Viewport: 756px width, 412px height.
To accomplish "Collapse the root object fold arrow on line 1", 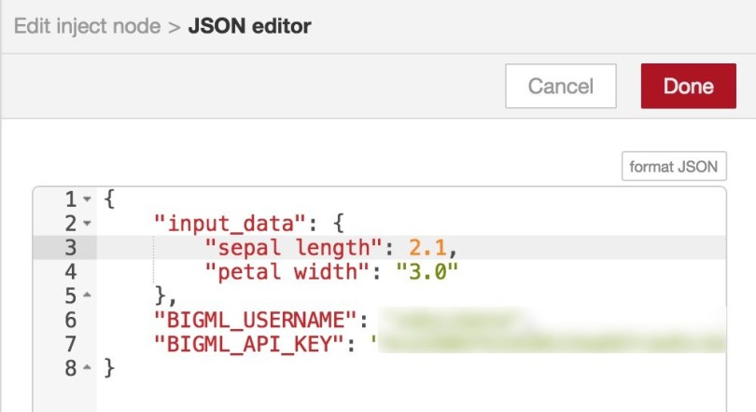I will point(87,199).
